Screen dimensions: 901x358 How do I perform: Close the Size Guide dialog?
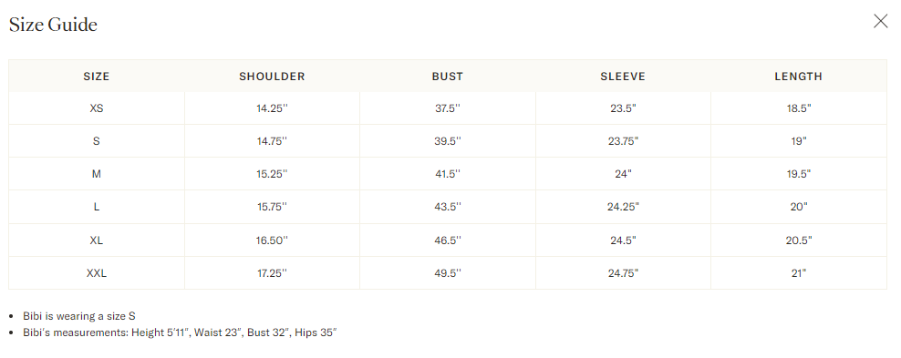pos(880,22)
